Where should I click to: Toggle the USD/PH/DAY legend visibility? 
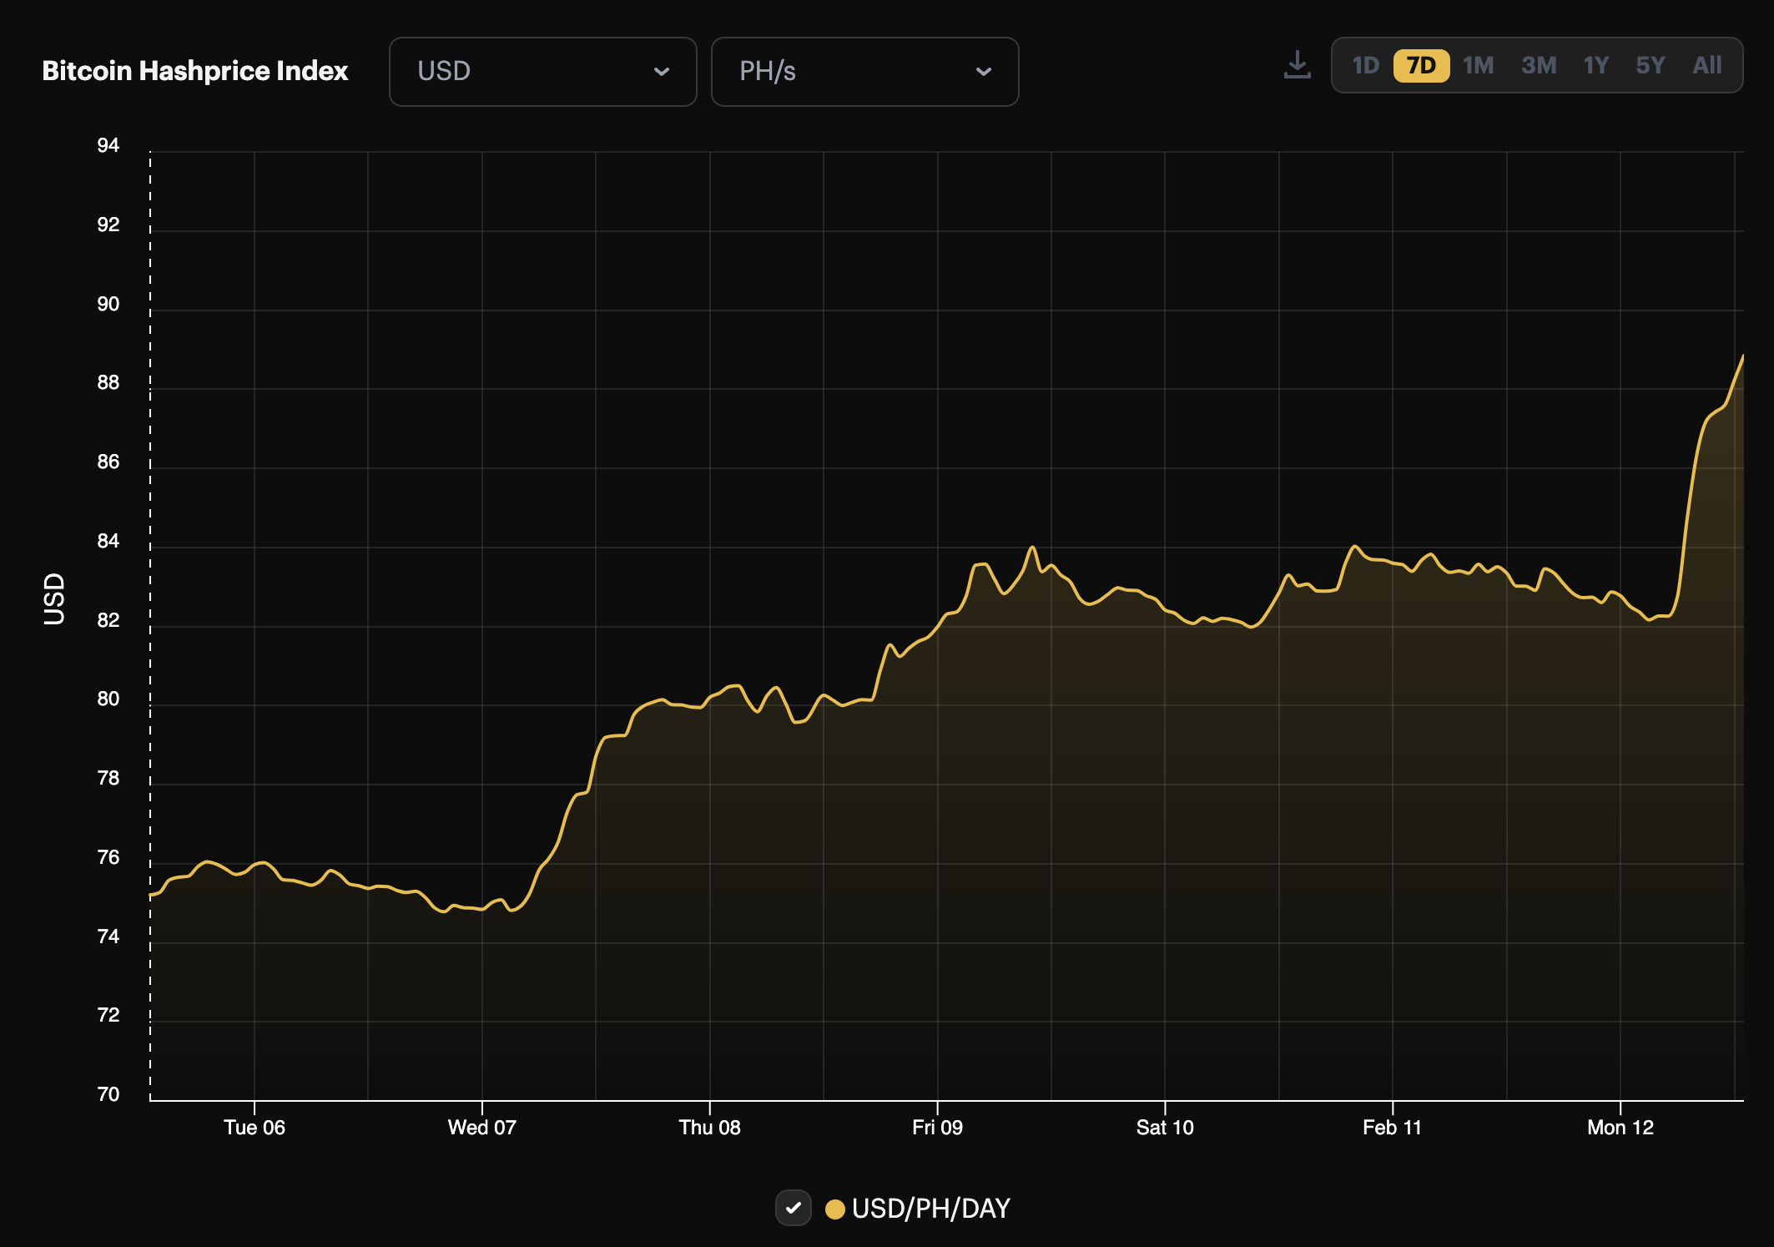pos(794,1207)
